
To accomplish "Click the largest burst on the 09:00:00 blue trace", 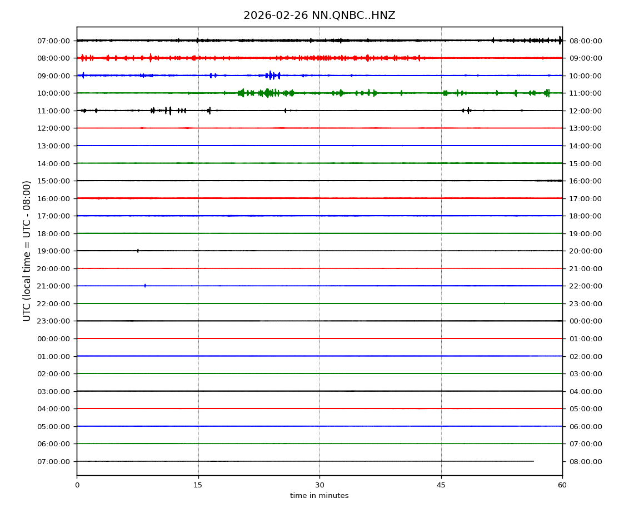I will tap(271, 75).
